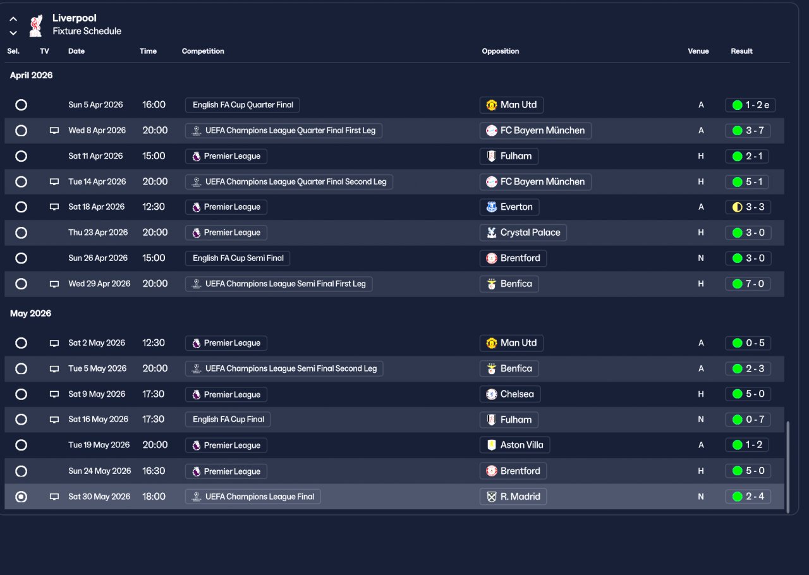809x575 pixels.
Task: Click the Aston Villa club crest
Action: [492, 445]
